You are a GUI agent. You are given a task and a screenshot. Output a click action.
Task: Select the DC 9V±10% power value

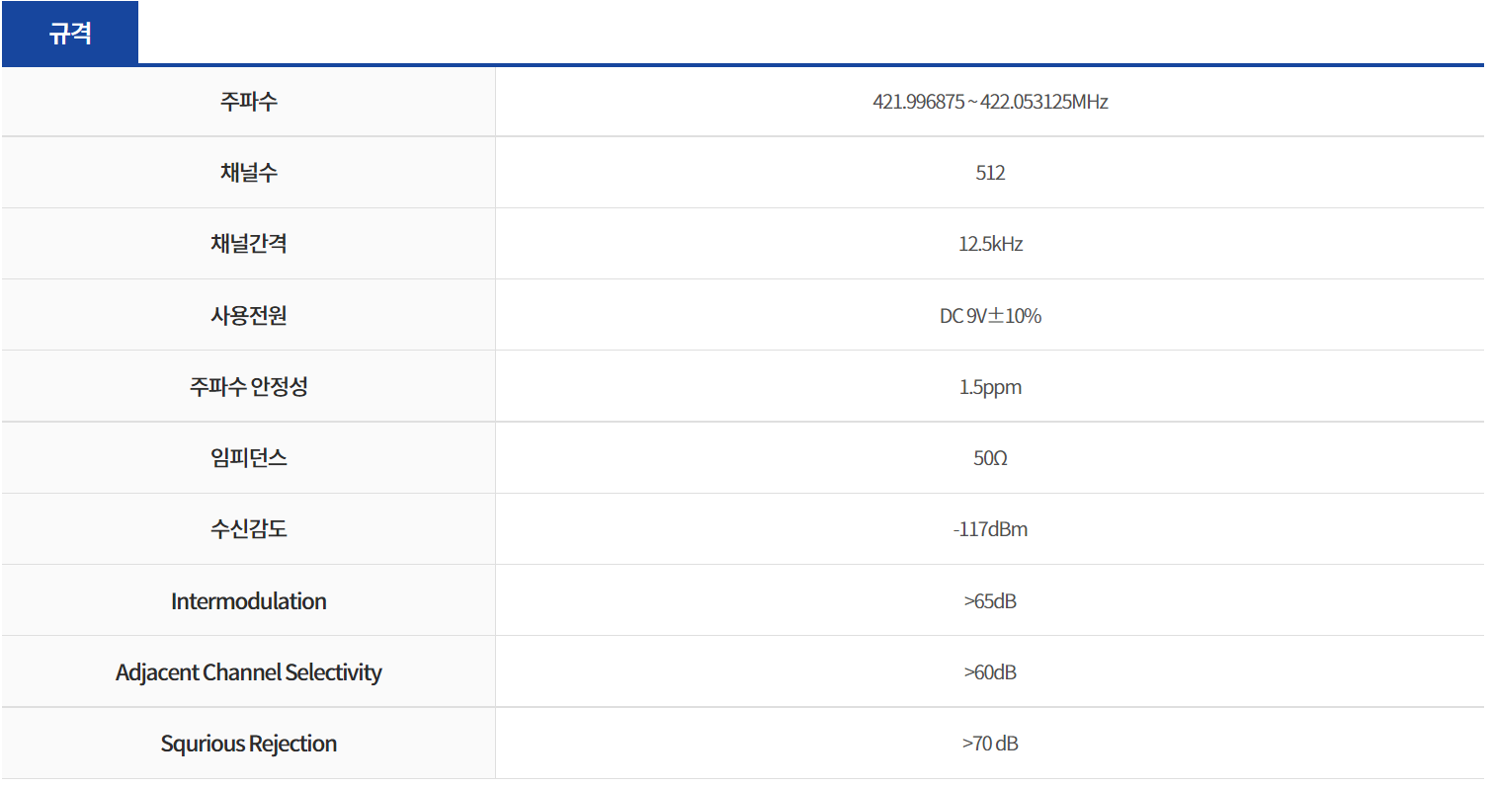990,316
